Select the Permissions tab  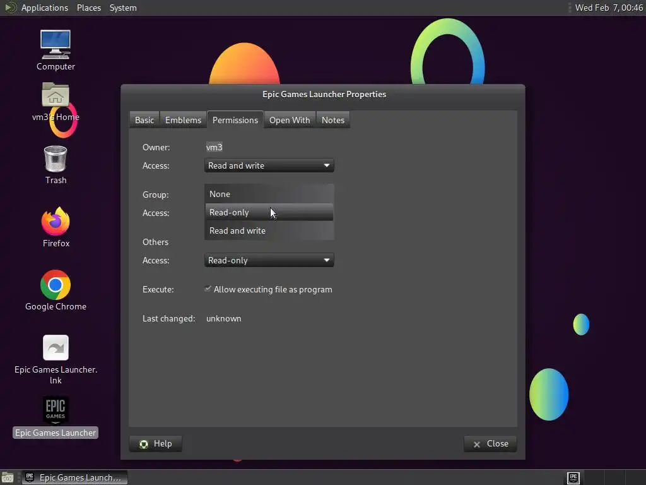coord(235,120)
